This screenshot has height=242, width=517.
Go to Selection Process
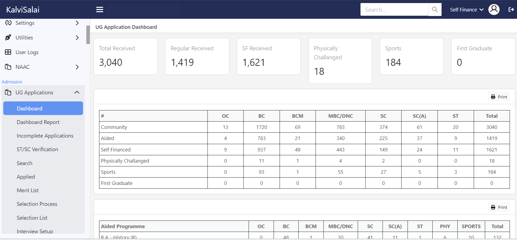pos(37,204)
